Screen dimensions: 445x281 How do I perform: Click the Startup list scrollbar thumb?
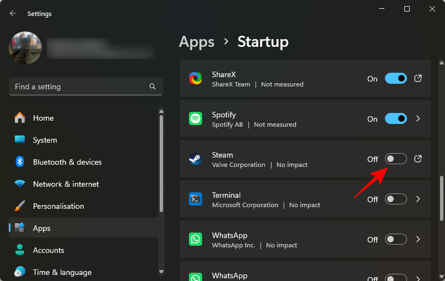point(442,198)
